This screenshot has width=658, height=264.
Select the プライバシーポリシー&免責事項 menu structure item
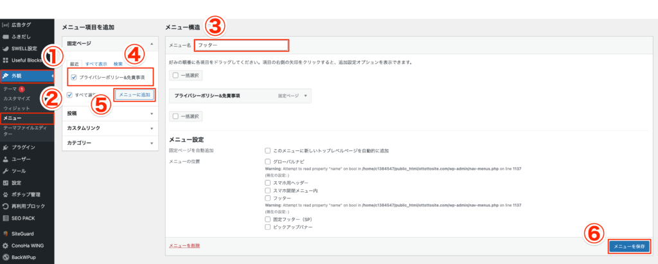pyautogui.click(x=240, y=96)
